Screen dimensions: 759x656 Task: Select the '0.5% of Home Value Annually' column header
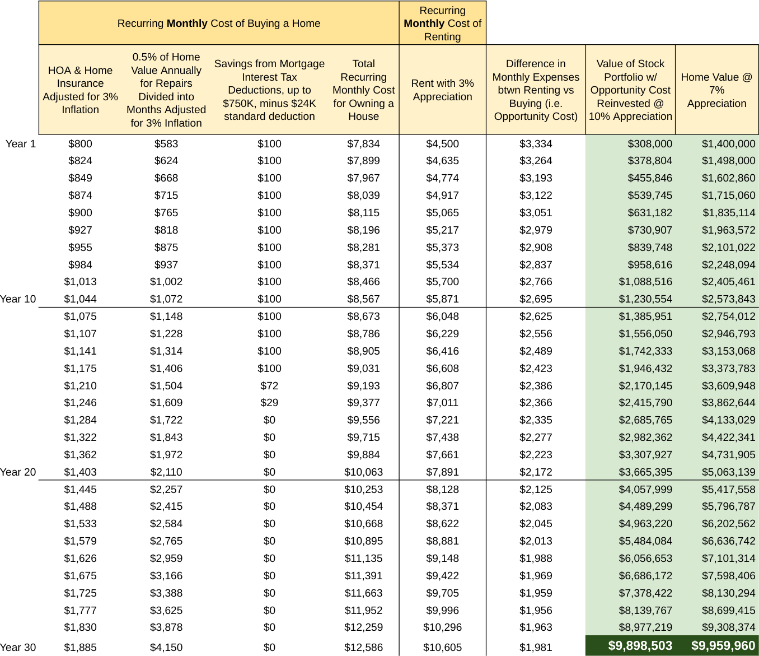click(166, 90)
